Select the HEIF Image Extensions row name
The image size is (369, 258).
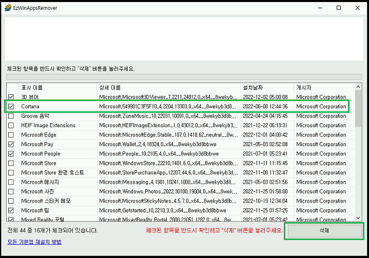point(48,125)
